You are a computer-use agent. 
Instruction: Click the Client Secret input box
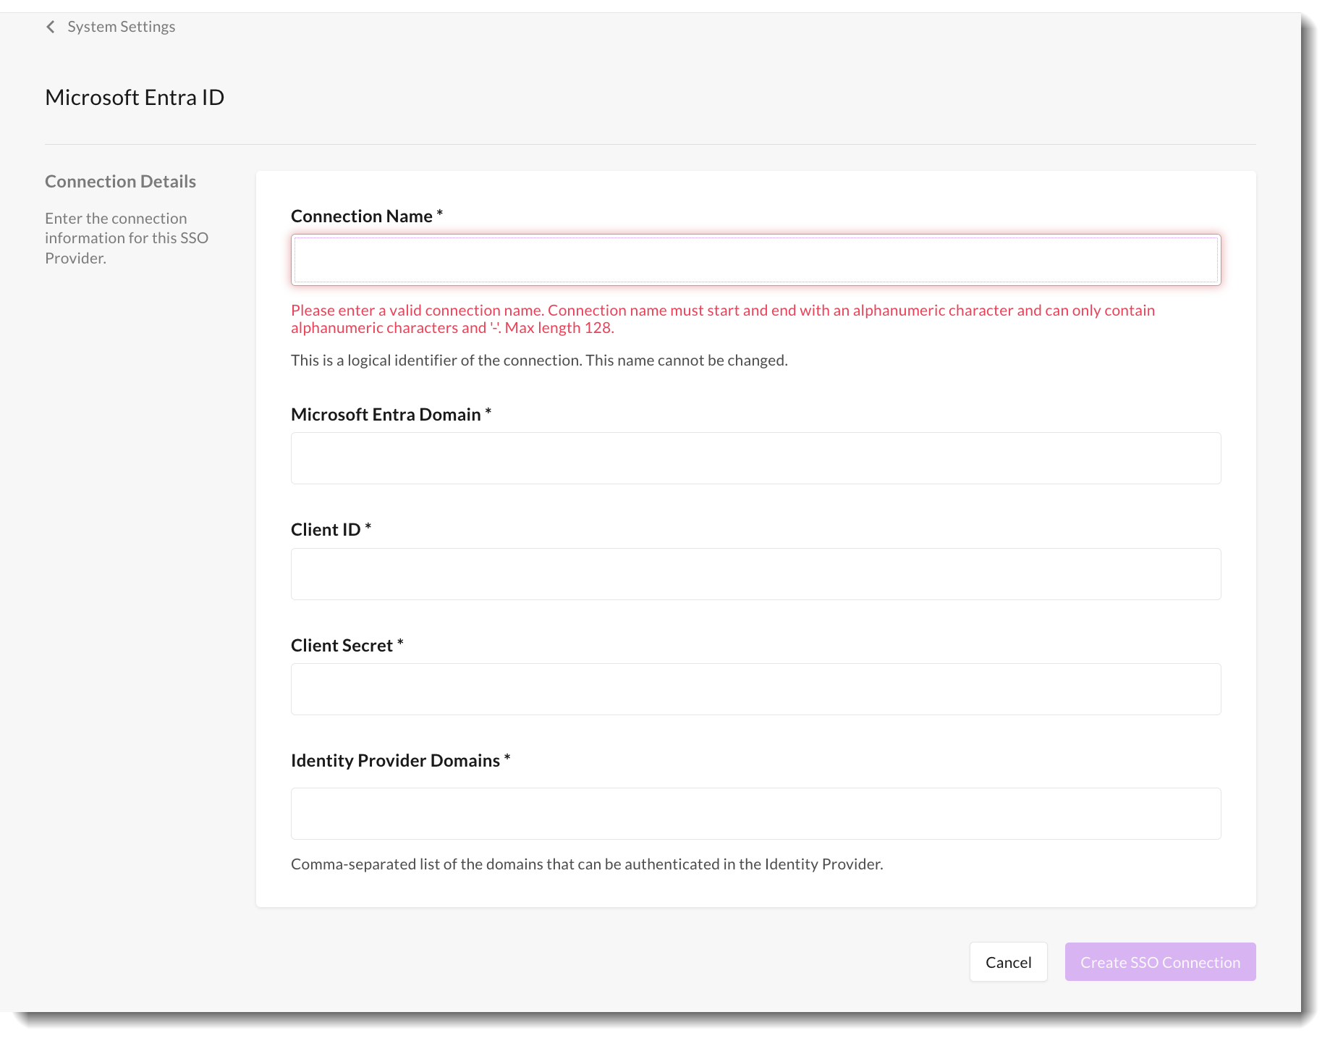pyautogui.click(x=755, y=689)
